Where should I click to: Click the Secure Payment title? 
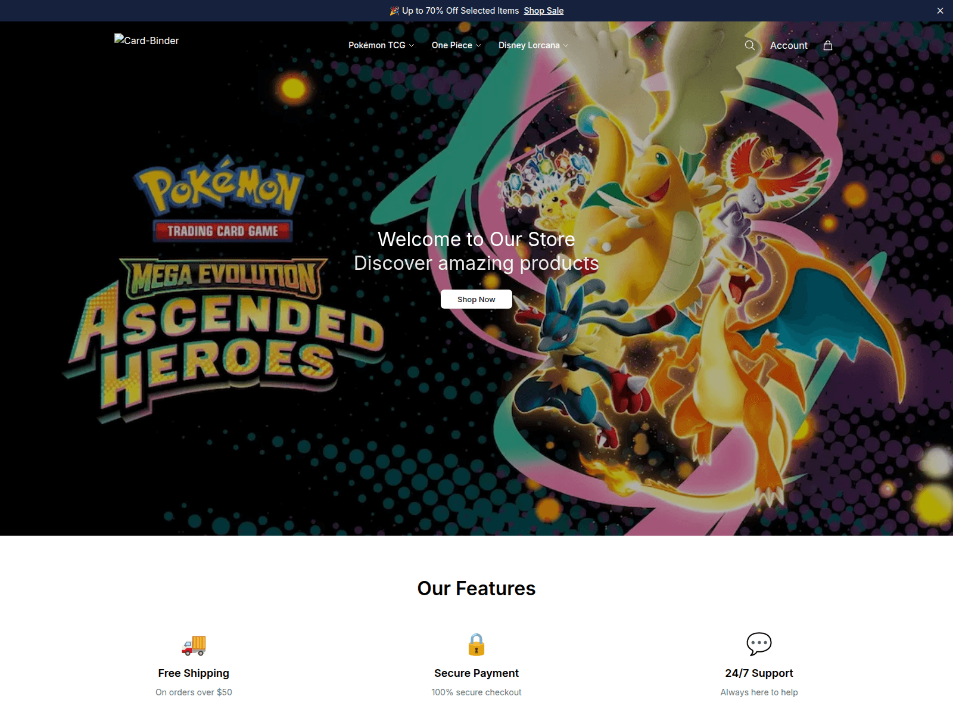tap(476, 673)
